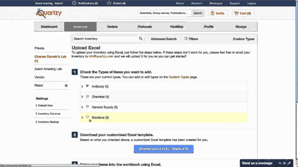Click the Support link
Viewport: 298px width, 167px height.
[235, 3]
